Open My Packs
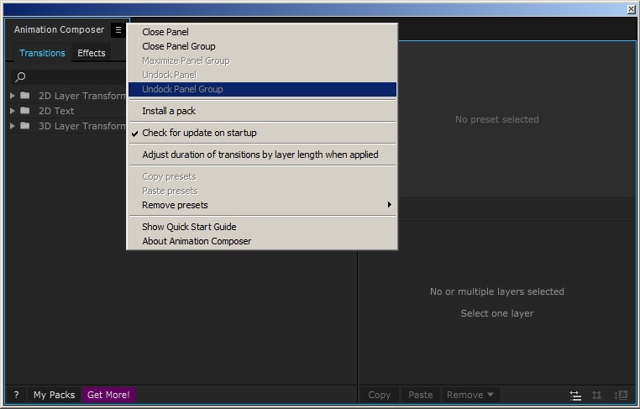Viewport: 640px width, 409px height. (x=55, y=395)
